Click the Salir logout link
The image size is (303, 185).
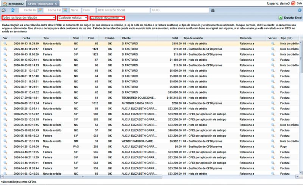click(299, 3)
